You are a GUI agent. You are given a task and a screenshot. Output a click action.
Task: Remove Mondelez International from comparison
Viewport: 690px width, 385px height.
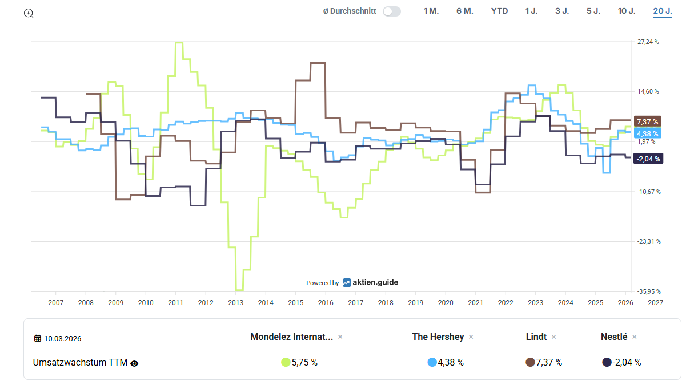(340, 337)
